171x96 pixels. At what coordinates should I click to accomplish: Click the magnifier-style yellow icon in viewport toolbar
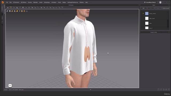click(x=12, y=11)
